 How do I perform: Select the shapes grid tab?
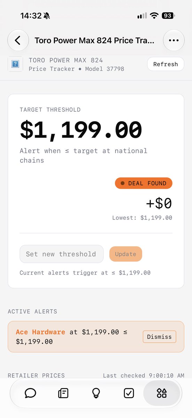click(x=162, y=393)
